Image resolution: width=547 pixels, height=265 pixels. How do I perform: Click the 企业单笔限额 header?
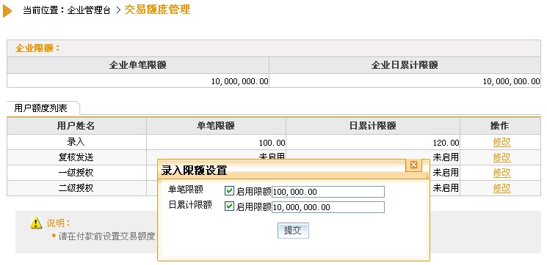(138, 65)
